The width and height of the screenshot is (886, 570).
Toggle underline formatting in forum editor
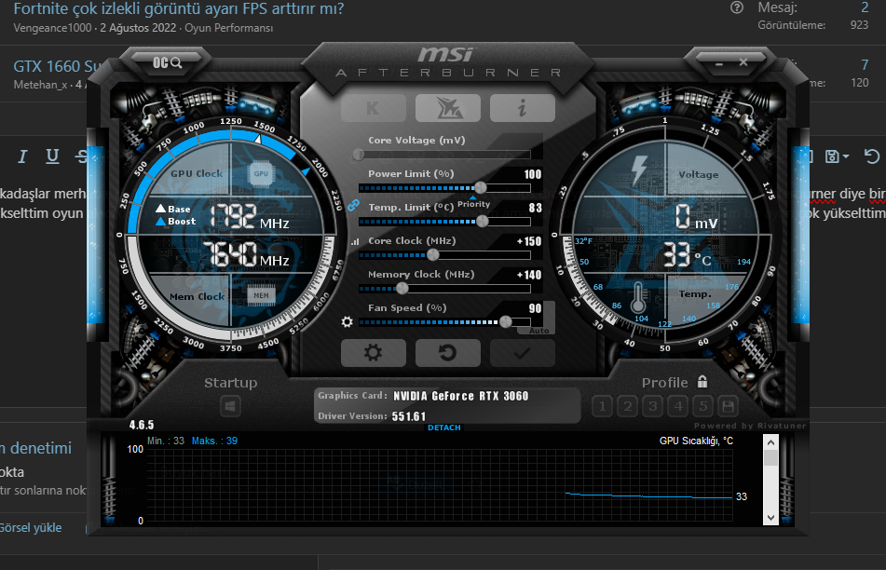pos(52,156)
